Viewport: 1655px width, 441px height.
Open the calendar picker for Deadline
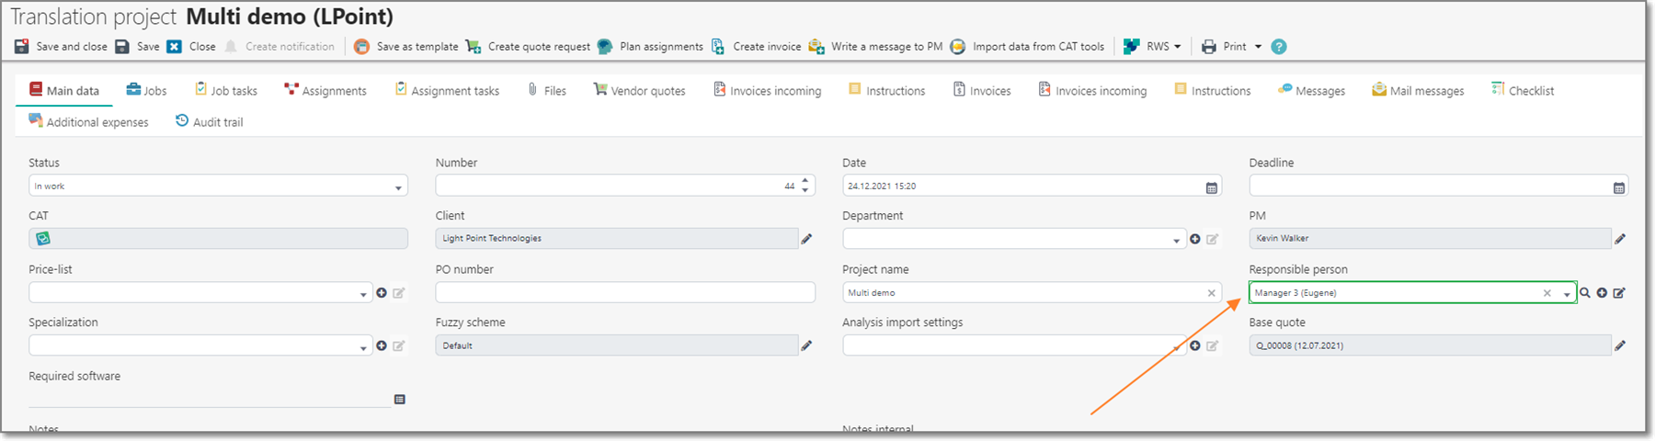tap(1618, 187)
